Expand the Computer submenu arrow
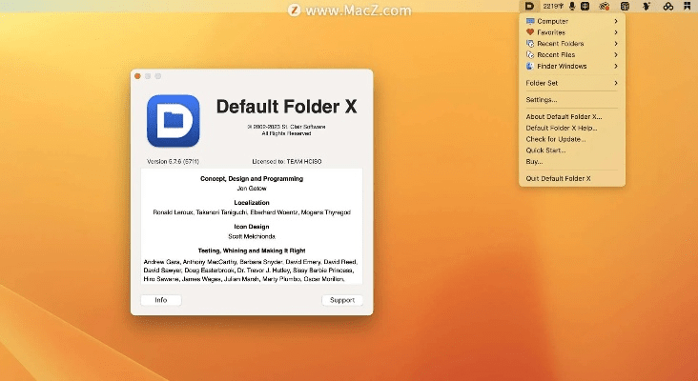This screenshot has width=698, height=381. coord(616,21)
